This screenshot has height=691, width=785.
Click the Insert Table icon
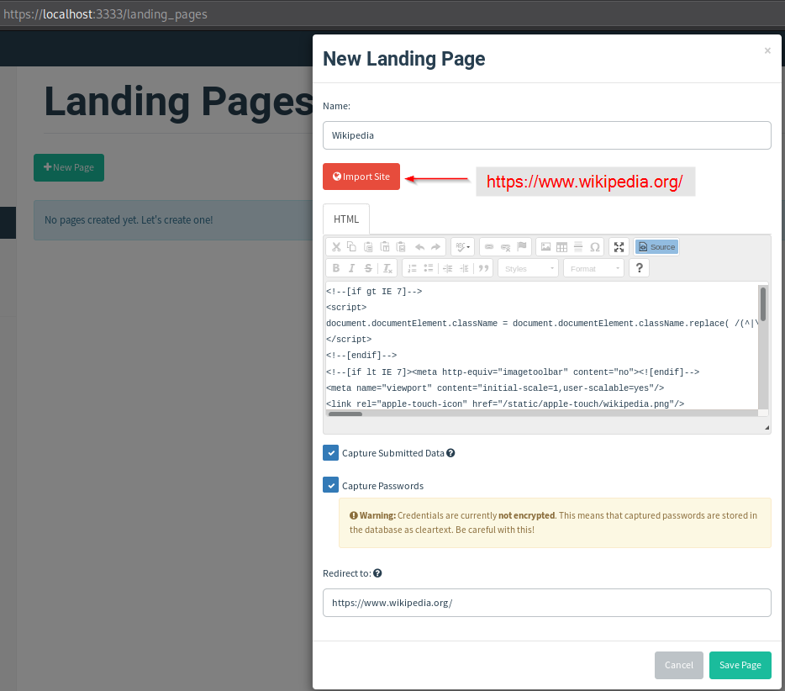(x=561, y=246)
